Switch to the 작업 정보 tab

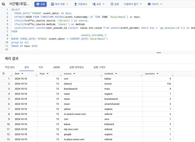point(10,67)
